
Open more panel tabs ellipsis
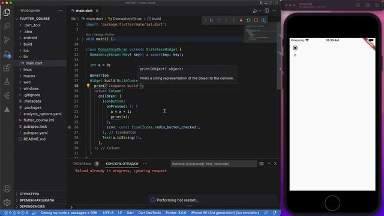[x=145, y=164]
